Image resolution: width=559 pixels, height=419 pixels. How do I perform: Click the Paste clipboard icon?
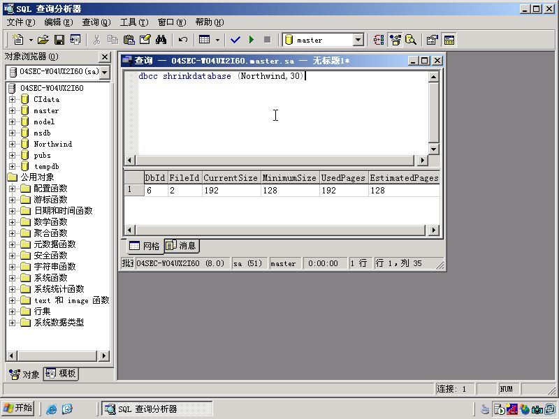129,40
